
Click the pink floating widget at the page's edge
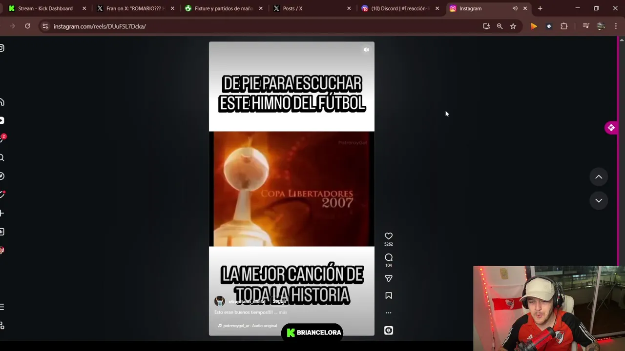pos(611,128)
